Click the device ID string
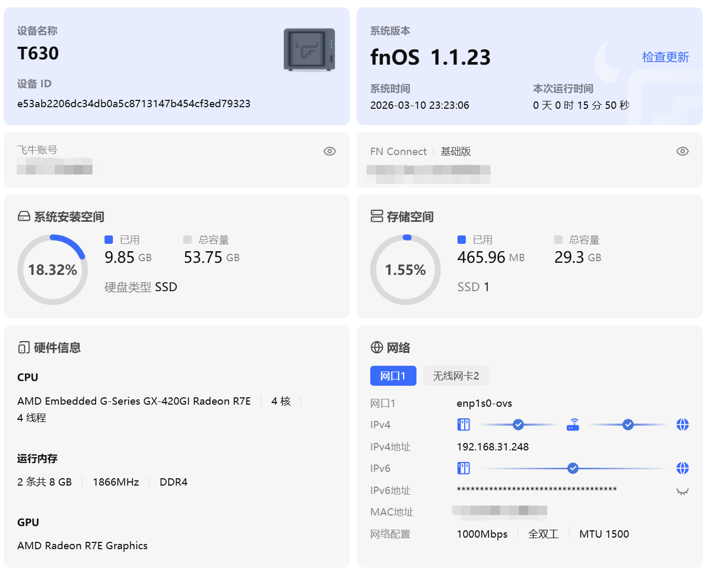Viewport: 709px width, 576px height. pos(134,104)
